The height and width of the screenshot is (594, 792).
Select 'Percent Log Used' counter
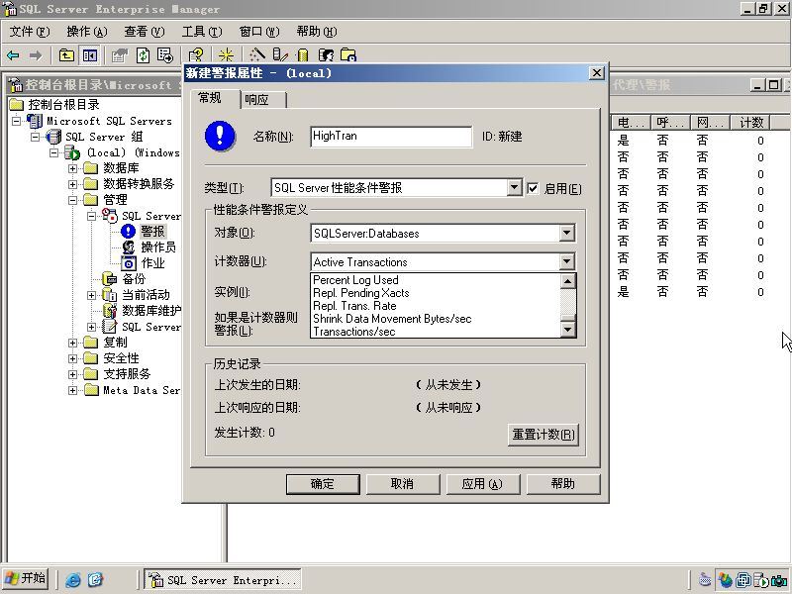tap(436, 280)
